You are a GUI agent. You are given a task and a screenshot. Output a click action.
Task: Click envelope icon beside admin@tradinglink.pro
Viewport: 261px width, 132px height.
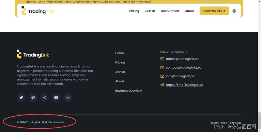pos(162,59)
